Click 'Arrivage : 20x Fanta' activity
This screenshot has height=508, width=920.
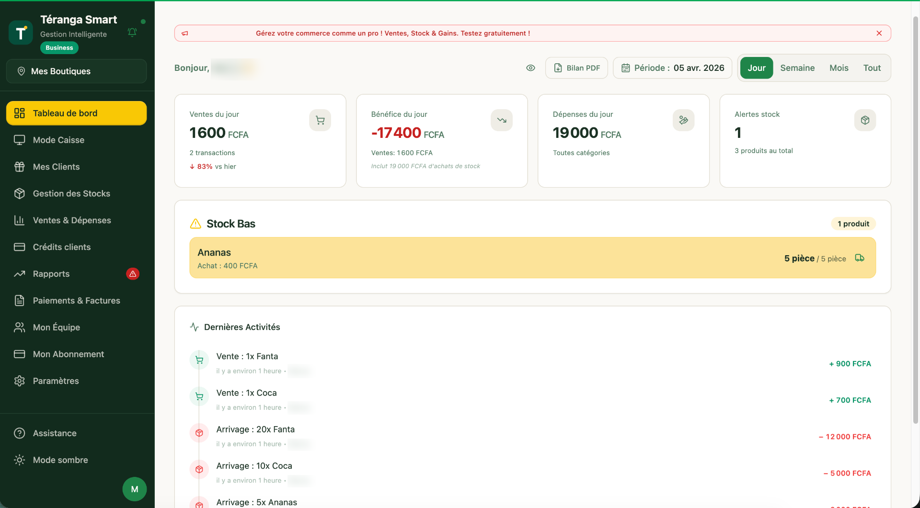click(x=255, y=429)
